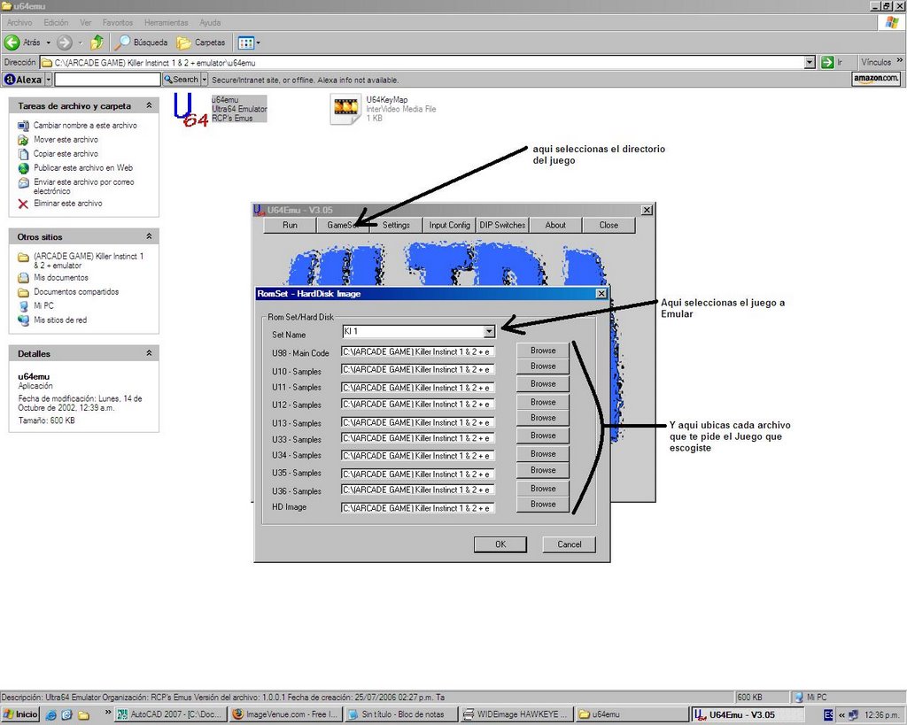Select the u64emu application file icon

pyautogui.click(x=190, y=110)
